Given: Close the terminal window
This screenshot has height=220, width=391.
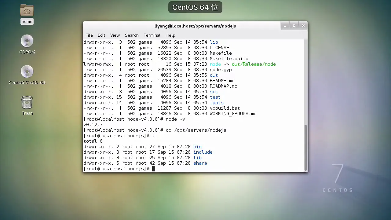Looking at the screenshot, I should 303,26.
